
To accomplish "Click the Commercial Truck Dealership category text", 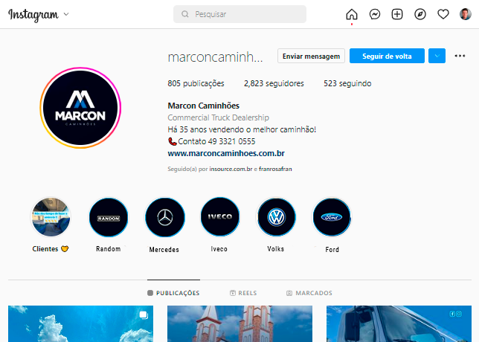I will (x=219, y=117).
